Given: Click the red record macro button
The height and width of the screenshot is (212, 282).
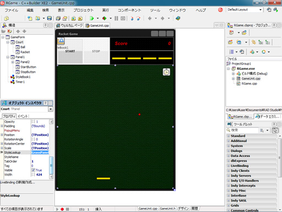Looking at the screenshot, I should click(62, 209).
